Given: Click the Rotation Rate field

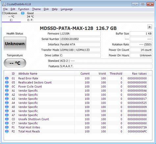Looking at the screenshot, I should pos(141,44).
